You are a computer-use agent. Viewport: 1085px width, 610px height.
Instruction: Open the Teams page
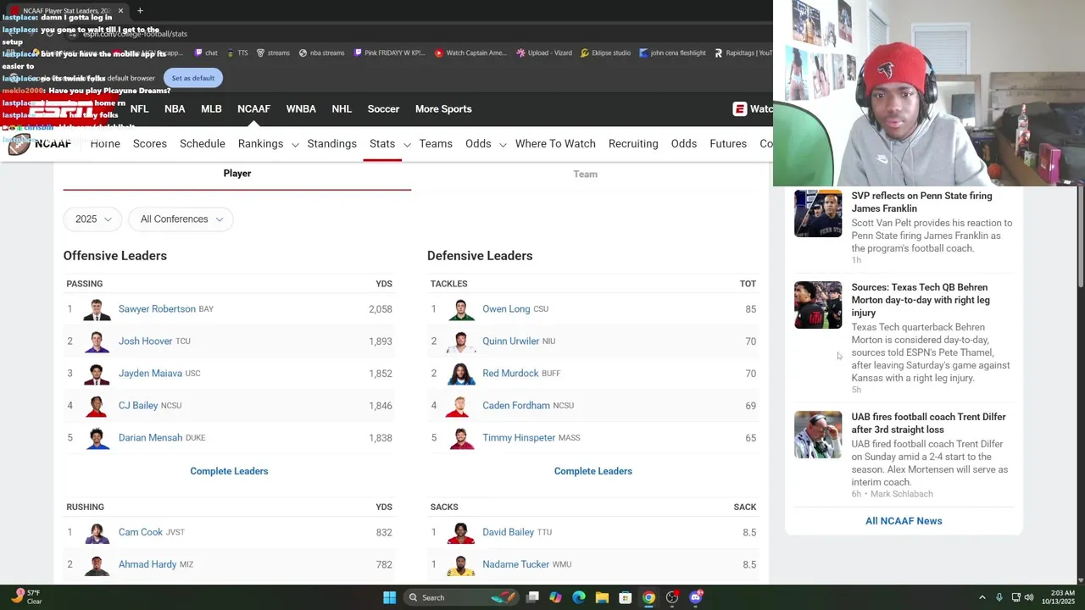click(x=436, y=144)
